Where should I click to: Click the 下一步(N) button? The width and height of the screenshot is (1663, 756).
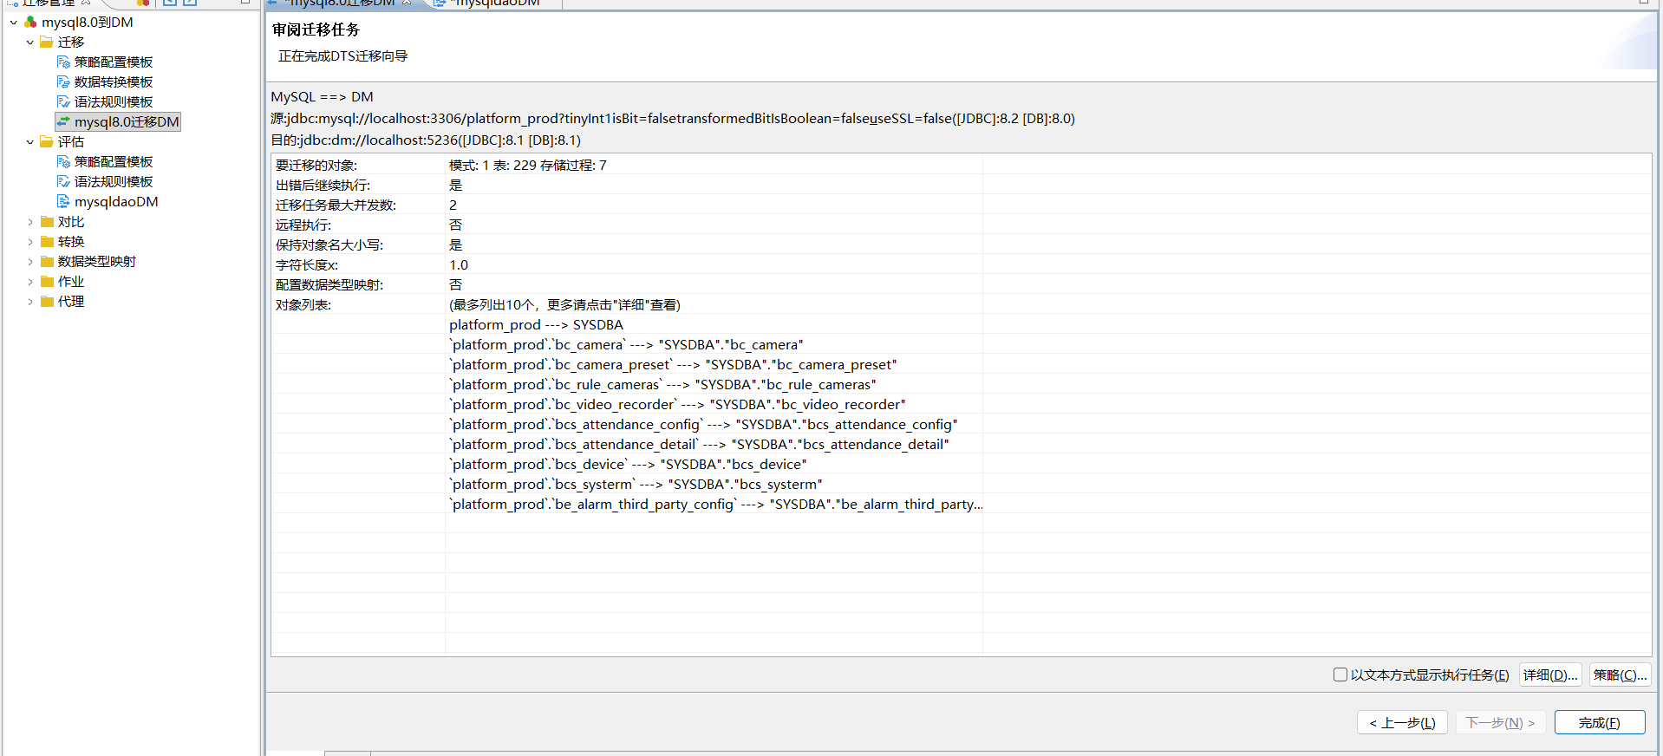(x=1500, y=722)
